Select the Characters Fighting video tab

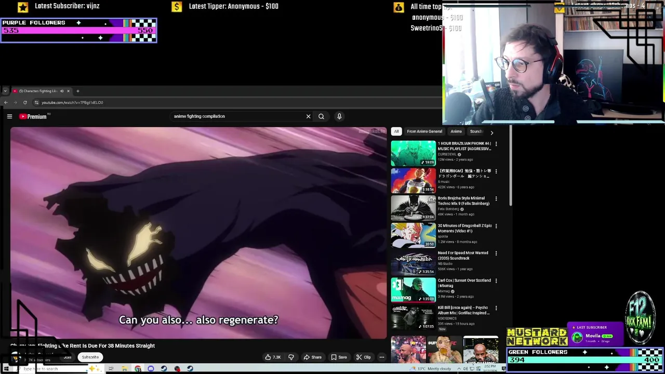click(x=41, y=91)
